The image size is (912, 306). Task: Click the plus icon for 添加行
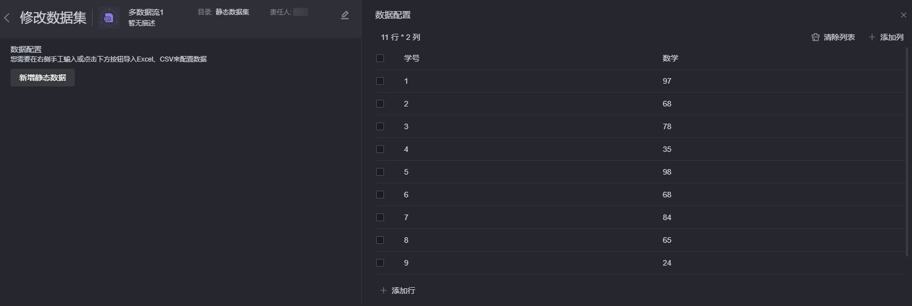tap(383, 290)
